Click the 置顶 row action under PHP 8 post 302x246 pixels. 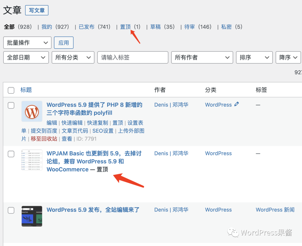click(x=118, y=123)
